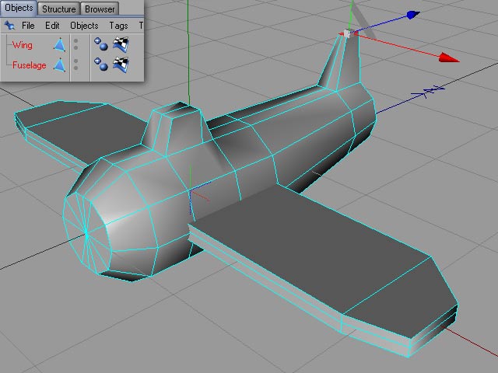Screen dimensions: 498x373
Task: Open the Tags menu
Action: click(118, 26)
